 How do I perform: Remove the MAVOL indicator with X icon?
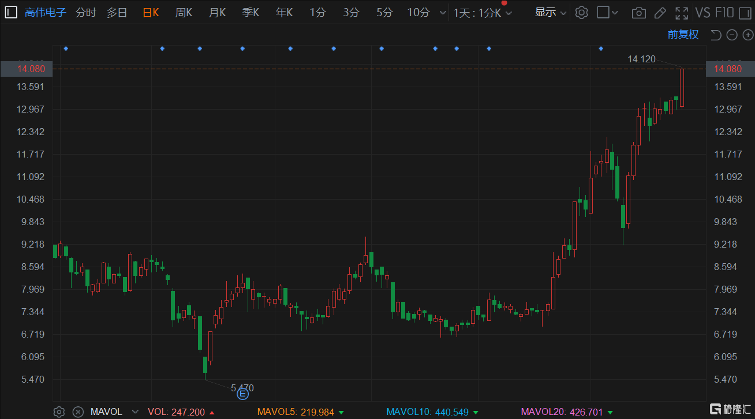(x=77, y=411)
